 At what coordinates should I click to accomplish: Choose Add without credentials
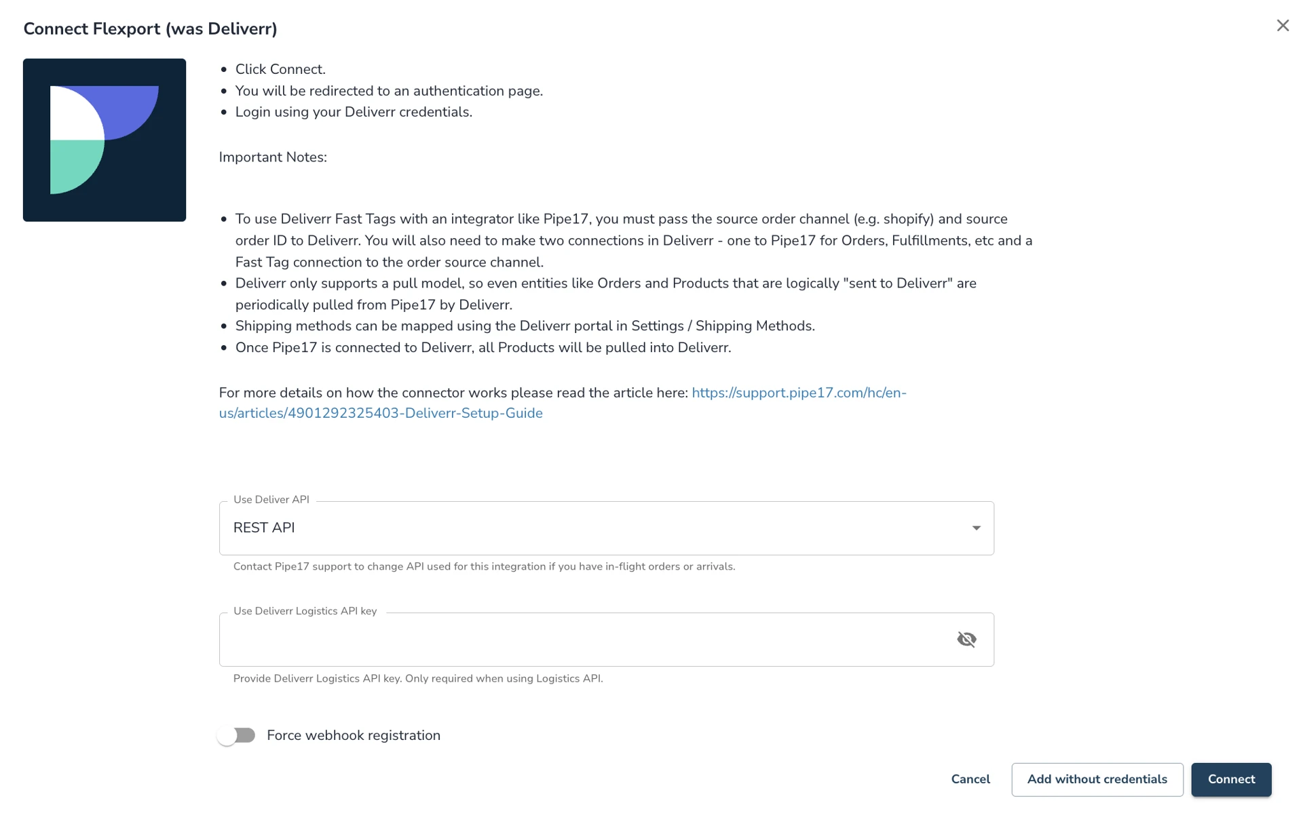(x=1097, y=779)
